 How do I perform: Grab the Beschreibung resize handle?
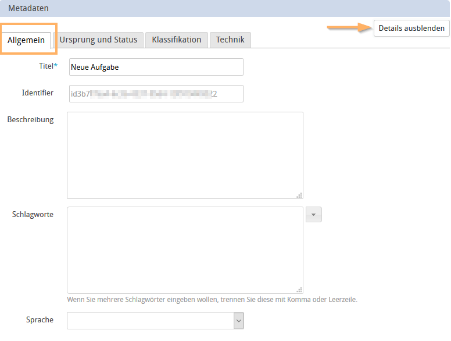pos(299,196)
